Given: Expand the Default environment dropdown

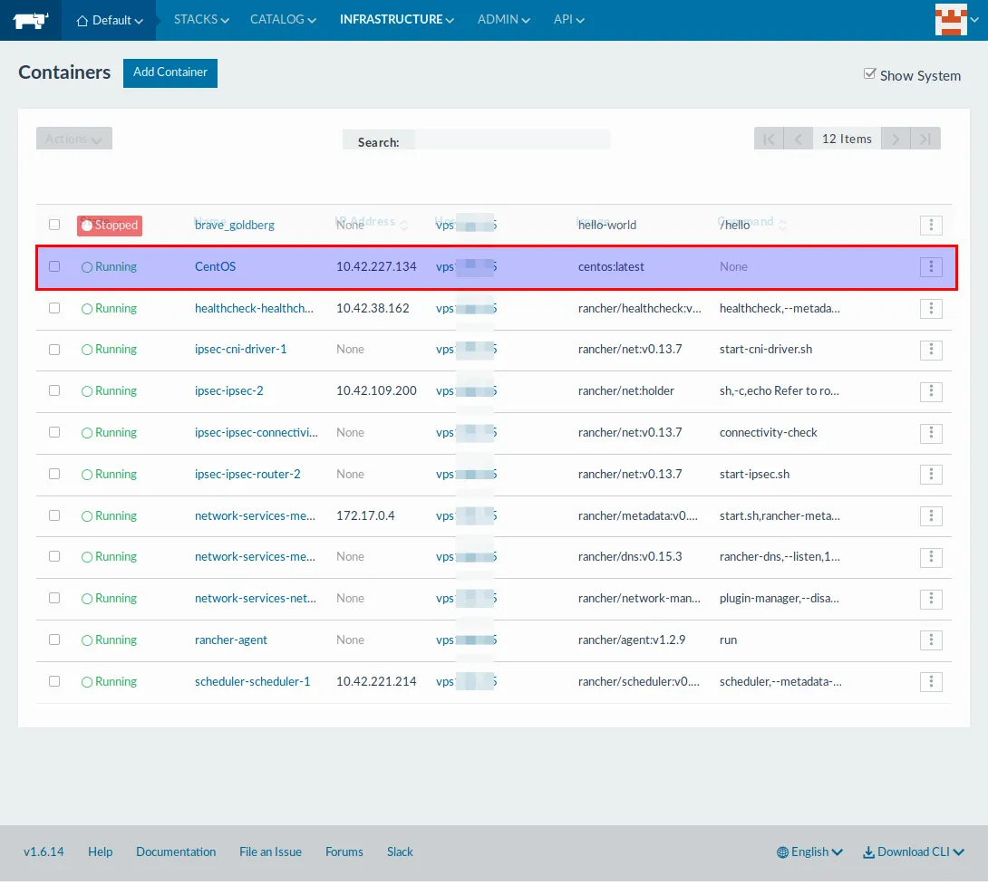Looking at the screenshot, I should (x=110, y=20).
